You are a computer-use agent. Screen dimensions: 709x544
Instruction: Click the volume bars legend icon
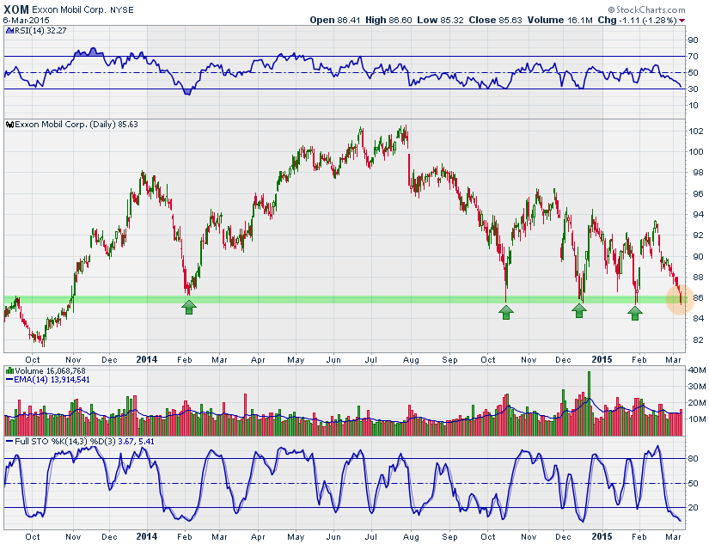tap(9, 370)
